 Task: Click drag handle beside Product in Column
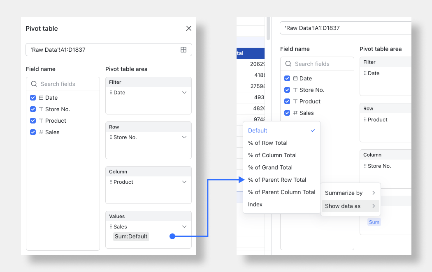pos(111,182)
